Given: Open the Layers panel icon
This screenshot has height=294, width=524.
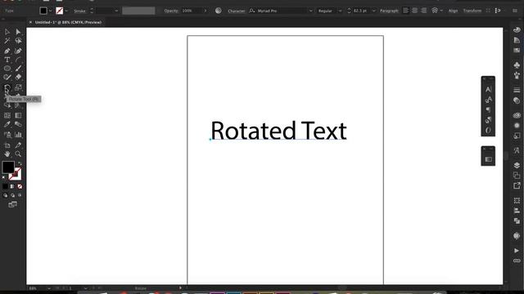Looking at the screenshot, I should [x=517, y=165].
